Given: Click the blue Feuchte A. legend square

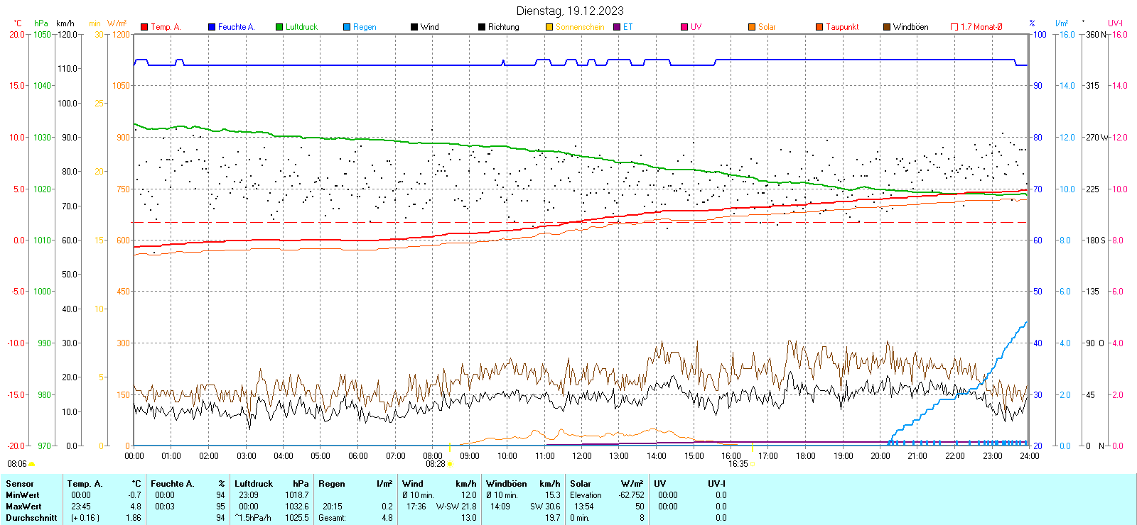Looking at the screenshot, I should [212, 27].
